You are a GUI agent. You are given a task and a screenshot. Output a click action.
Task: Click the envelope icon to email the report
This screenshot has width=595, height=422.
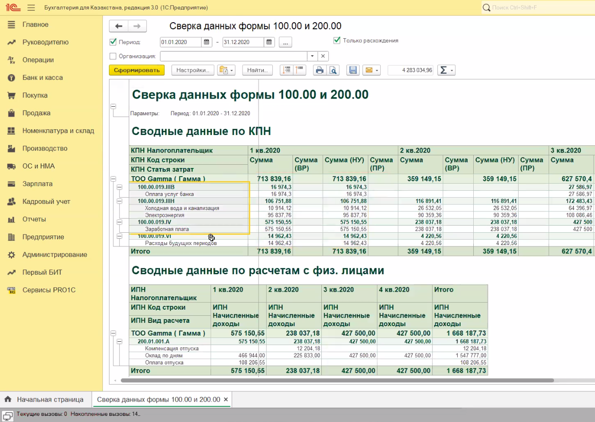point(369,70)
